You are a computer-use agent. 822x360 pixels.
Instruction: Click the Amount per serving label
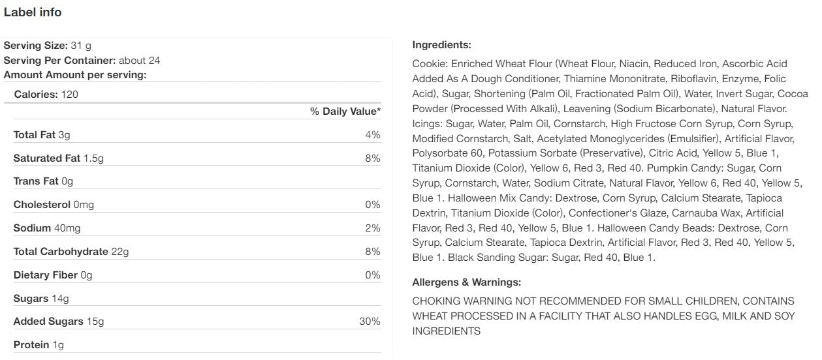[x=75, y=74]
